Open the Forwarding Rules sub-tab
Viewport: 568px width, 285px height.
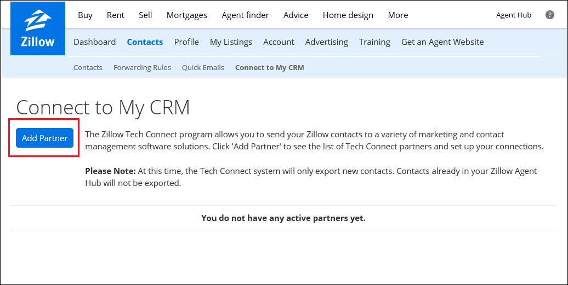(x=142, y=68)
